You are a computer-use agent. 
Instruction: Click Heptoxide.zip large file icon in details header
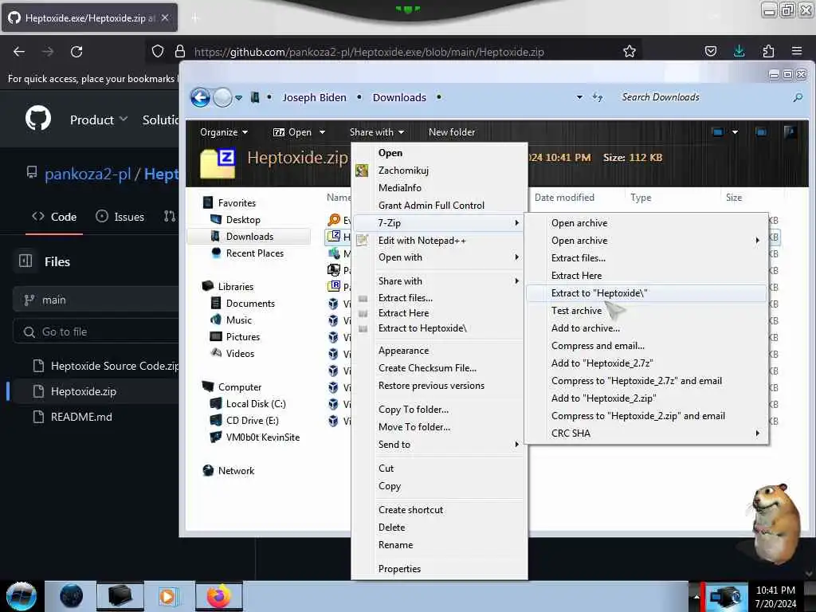click(218, 163)
